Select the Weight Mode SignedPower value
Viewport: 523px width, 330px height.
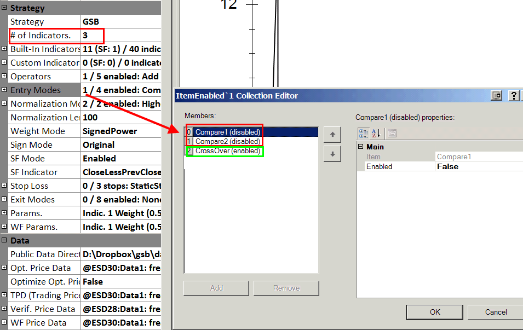coord(120,131)
